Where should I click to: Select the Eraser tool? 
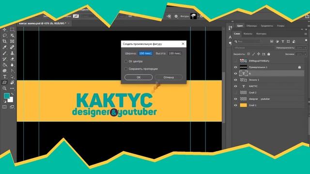coord(12,59)
